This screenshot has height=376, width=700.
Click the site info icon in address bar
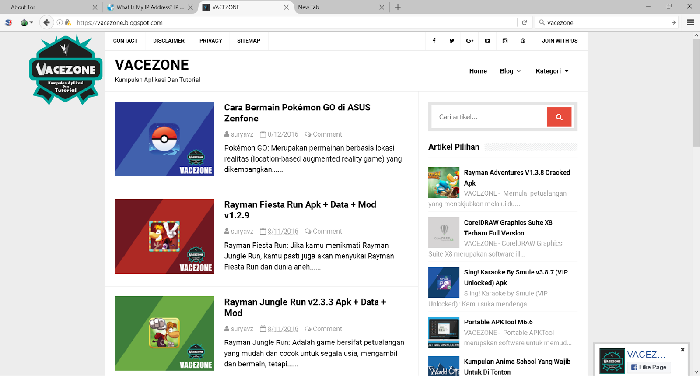click(x=60, y=22)
